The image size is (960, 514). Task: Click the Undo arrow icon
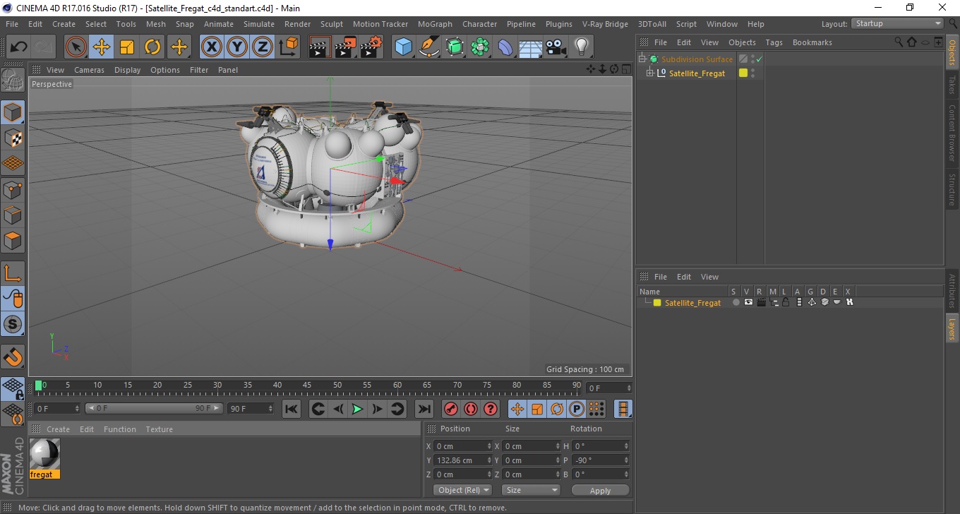pos(19,47)
